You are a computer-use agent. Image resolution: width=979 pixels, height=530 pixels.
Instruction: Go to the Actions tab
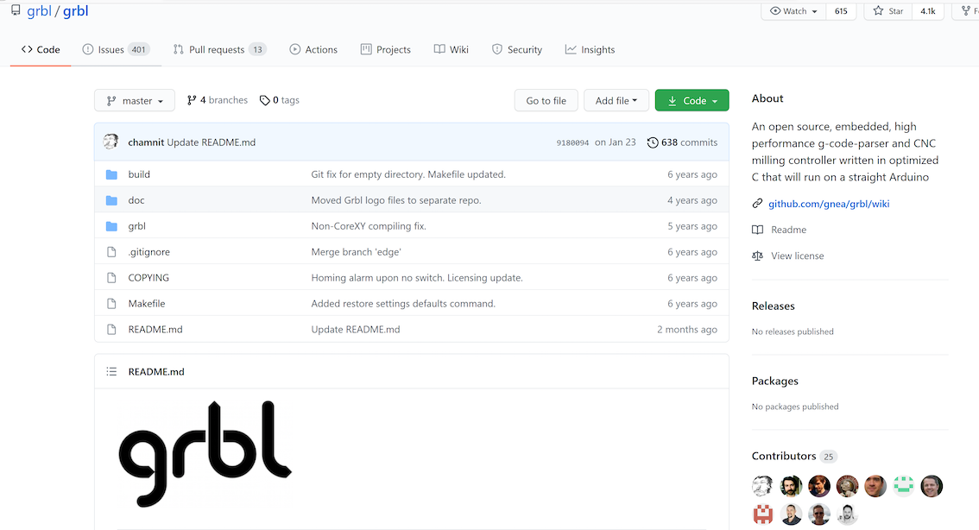pyautogui.click(x=313, y=49)
